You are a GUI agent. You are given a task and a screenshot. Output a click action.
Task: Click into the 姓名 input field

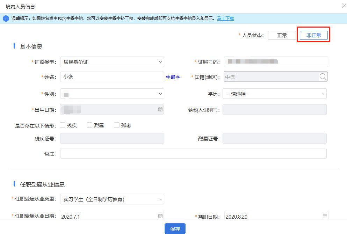click(112, 77)
